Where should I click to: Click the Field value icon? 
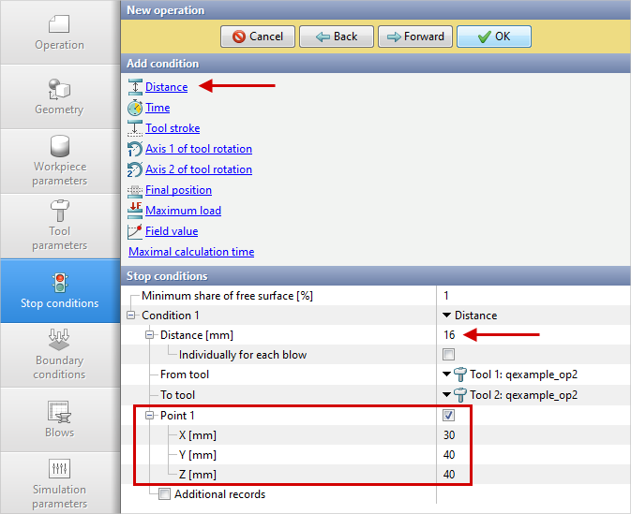(x=135, y=231)
